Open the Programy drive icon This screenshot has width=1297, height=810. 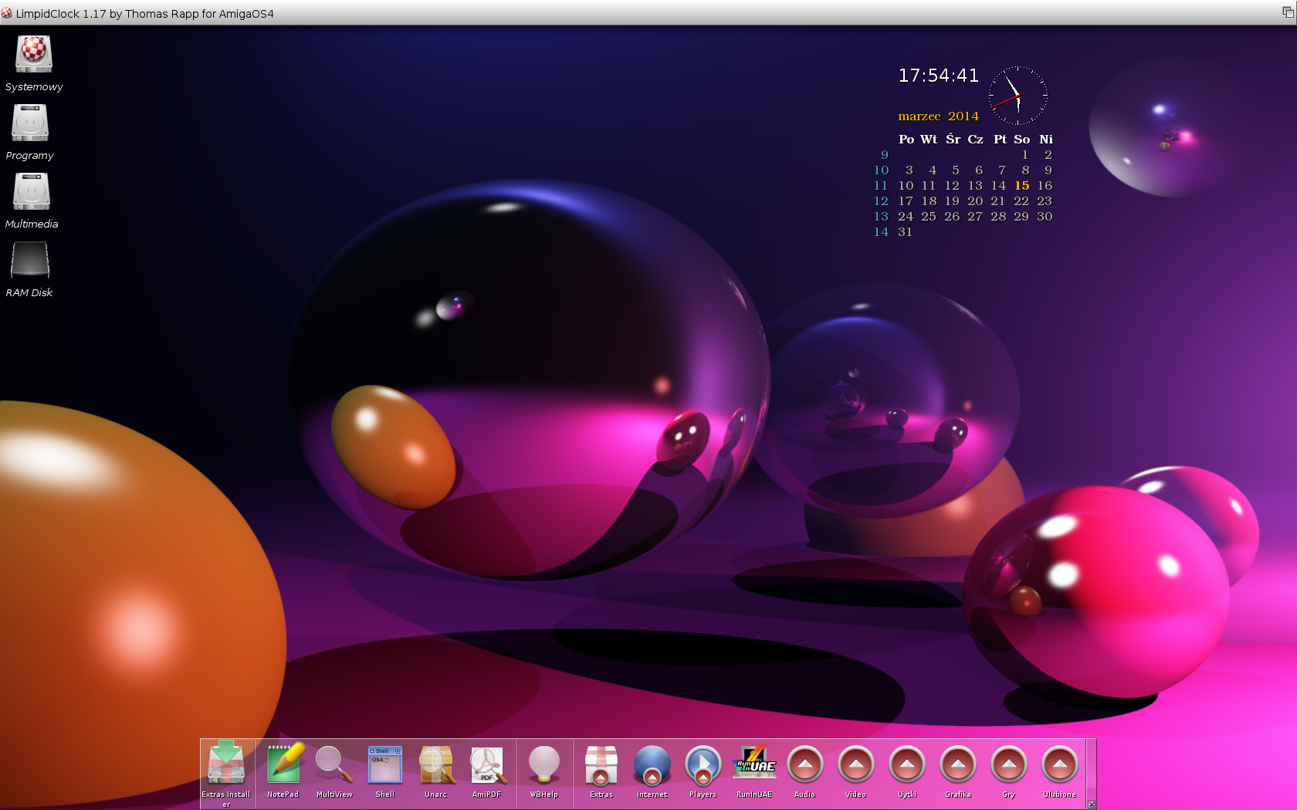coord(30,123)
